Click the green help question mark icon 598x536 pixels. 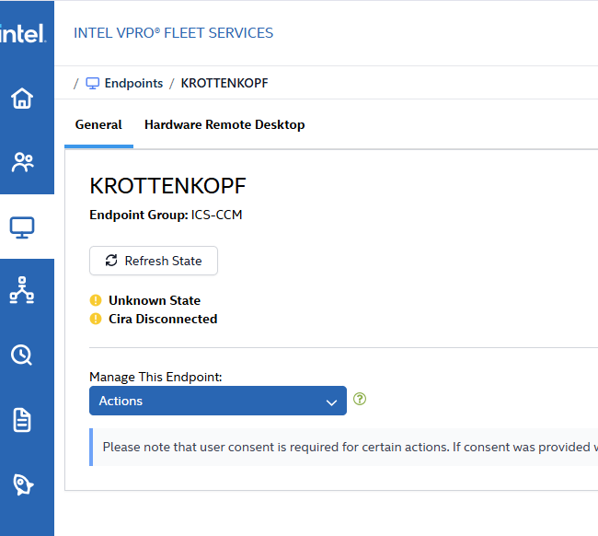click(x=360, y=399)
